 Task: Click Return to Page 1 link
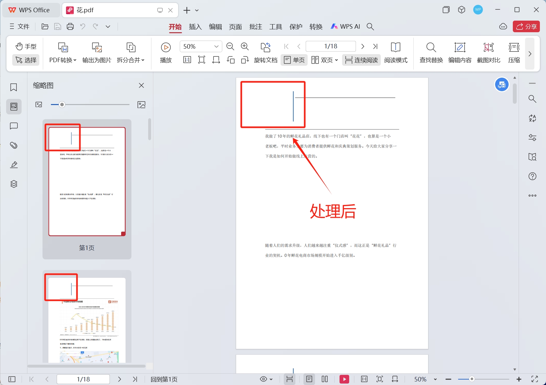click(164, 379)
